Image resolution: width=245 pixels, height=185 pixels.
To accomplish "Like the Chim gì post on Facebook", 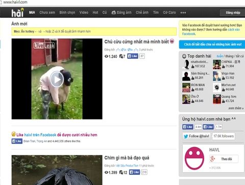I will [134, 172].
